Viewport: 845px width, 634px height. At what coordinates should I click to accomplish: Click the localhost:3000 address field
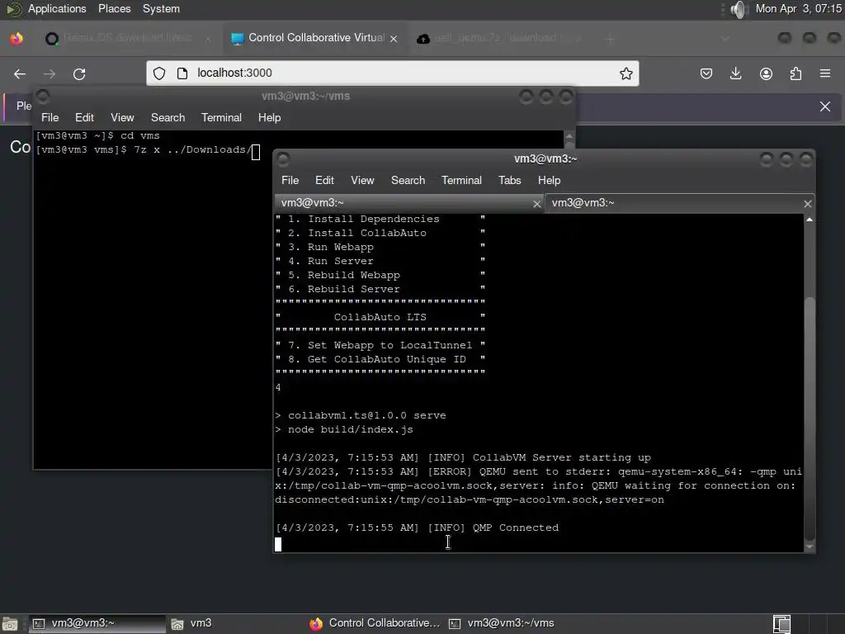click(392, 73)
